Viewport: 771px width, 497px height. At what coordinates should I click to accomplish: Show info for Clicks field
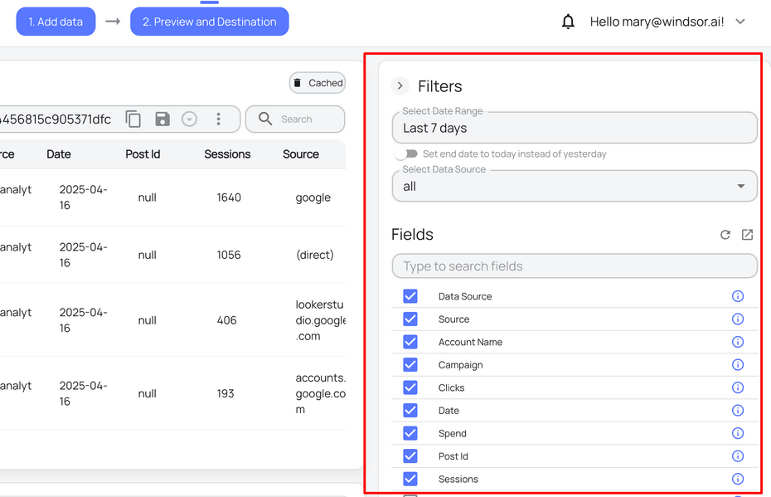coord(738,387)
